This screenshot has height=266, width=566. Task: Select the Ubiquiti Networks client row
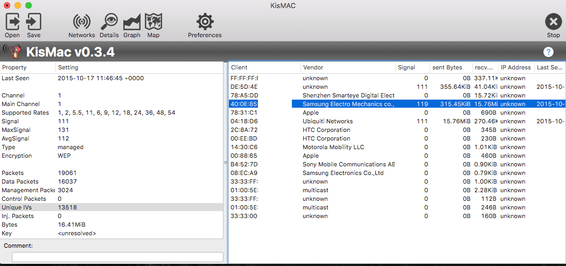click(397, 121)
